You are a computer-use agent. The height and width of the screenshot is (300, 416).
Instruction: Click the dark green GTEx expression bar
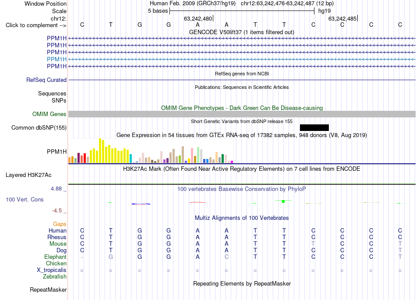222,159
